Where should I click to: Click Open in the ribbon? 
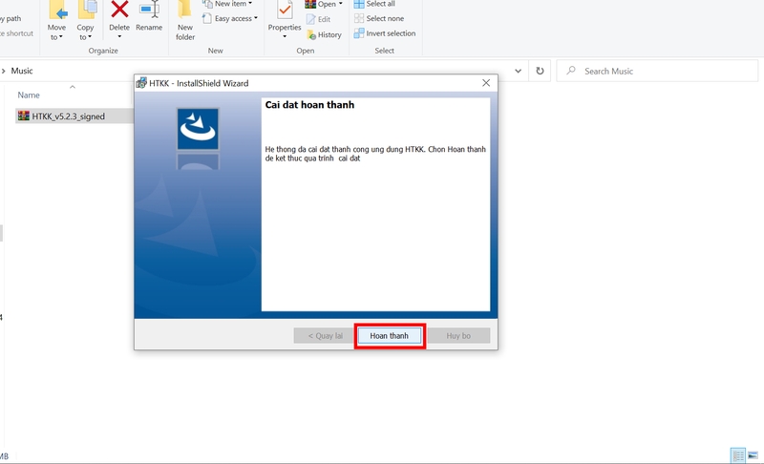pyautogui.click(x=324, y=4)
